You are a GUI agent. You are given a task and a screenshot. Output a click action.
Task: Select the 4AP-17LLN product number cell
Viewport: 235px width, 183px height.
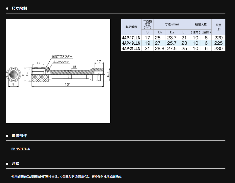[x=131, y=38]
